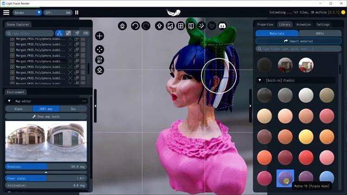347x195 pixels.
Task: Click the align objects tool icon
Action: (100, 60)
